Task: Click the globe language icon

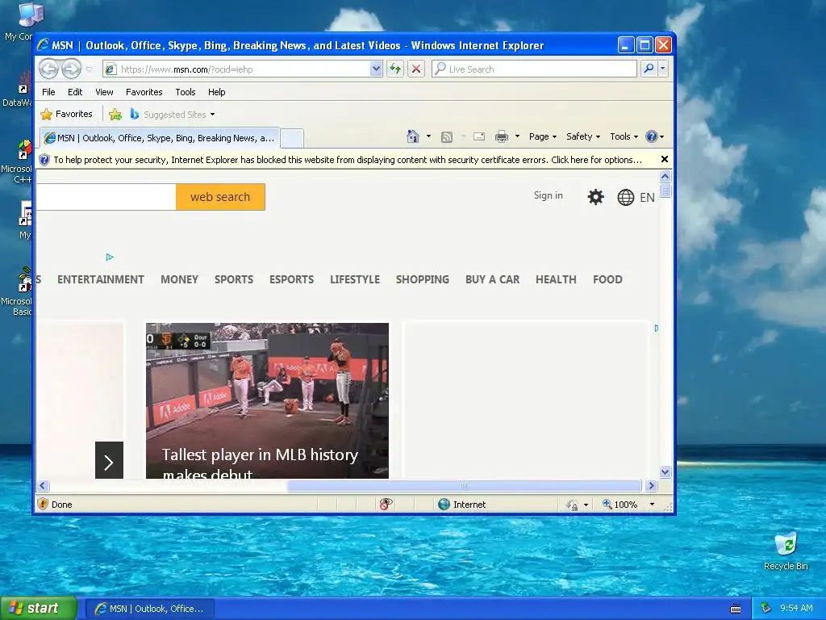Action: point(625,198)
